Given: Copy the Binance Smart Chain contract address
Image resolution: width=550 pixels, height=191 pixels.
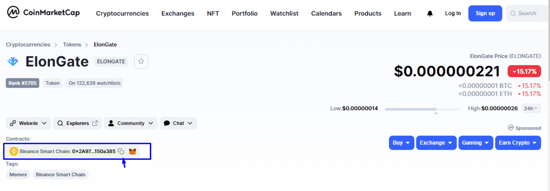Looking at the screenshot, I should coord(121,151).
